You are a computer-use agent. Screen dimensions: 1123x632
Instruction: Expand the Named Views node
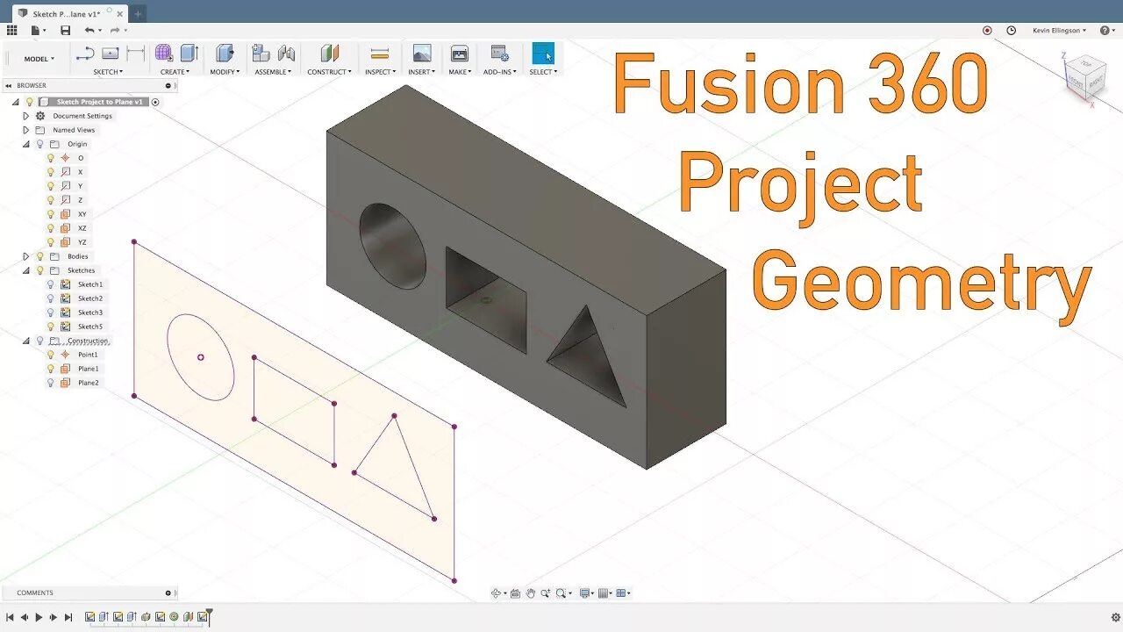pyautogui.click(x=25, y=130)
